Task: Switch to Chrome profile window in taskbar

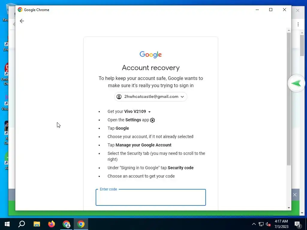Action: tap(66, 224)
